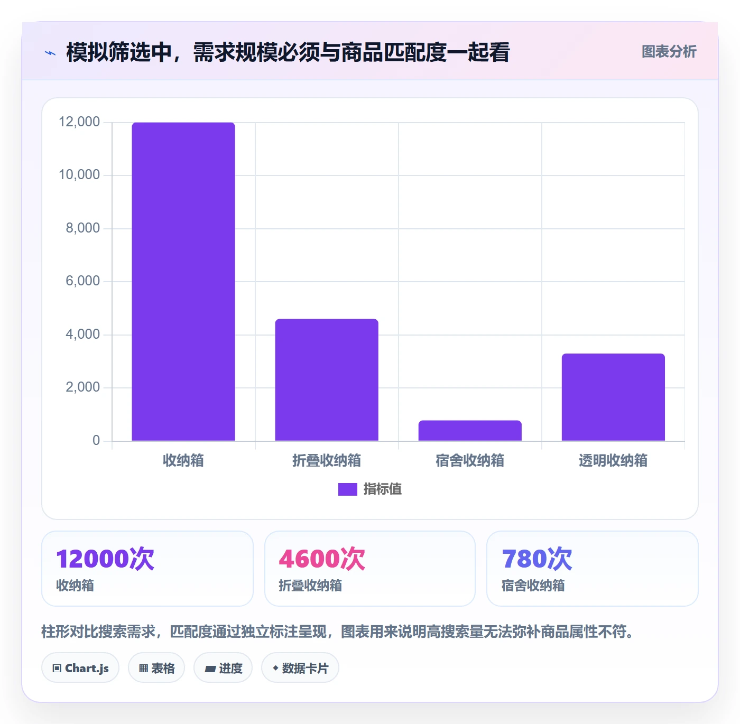Open the 780次 宿舍收纳箱 data card
The width and height of the screenshot is (740, 724).
[x=593, y=569]
